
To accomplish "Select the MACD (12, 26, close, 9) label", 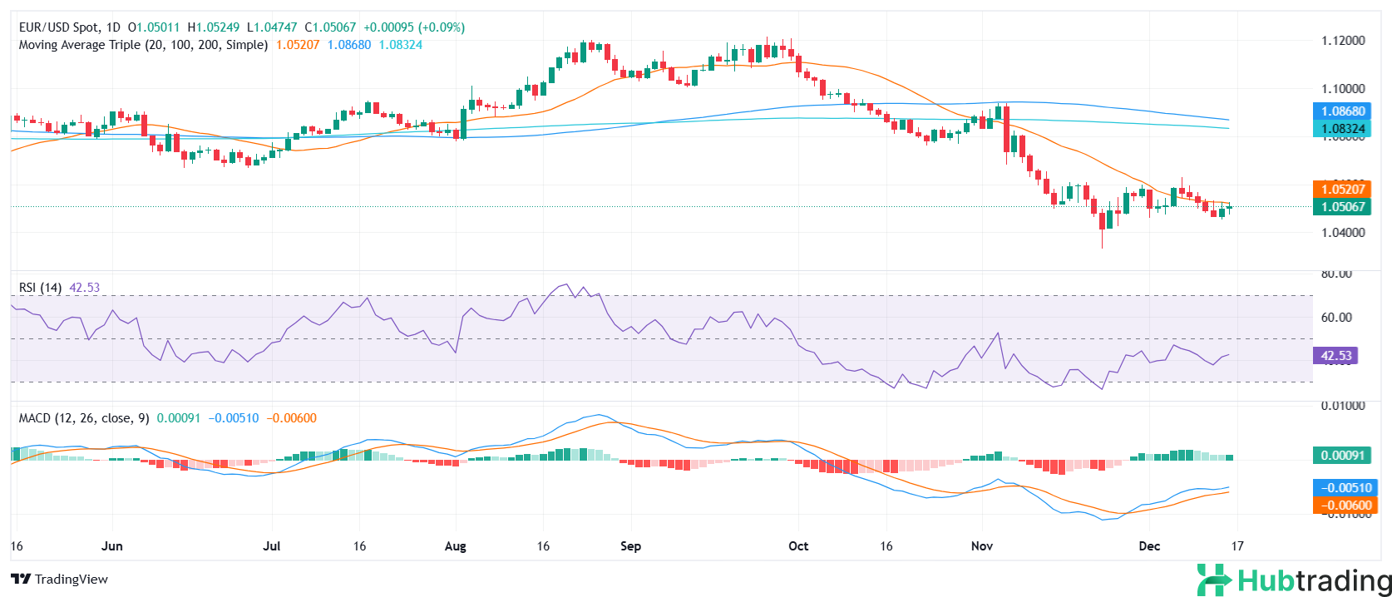I will pyautogui.click(x=84, y=418).
